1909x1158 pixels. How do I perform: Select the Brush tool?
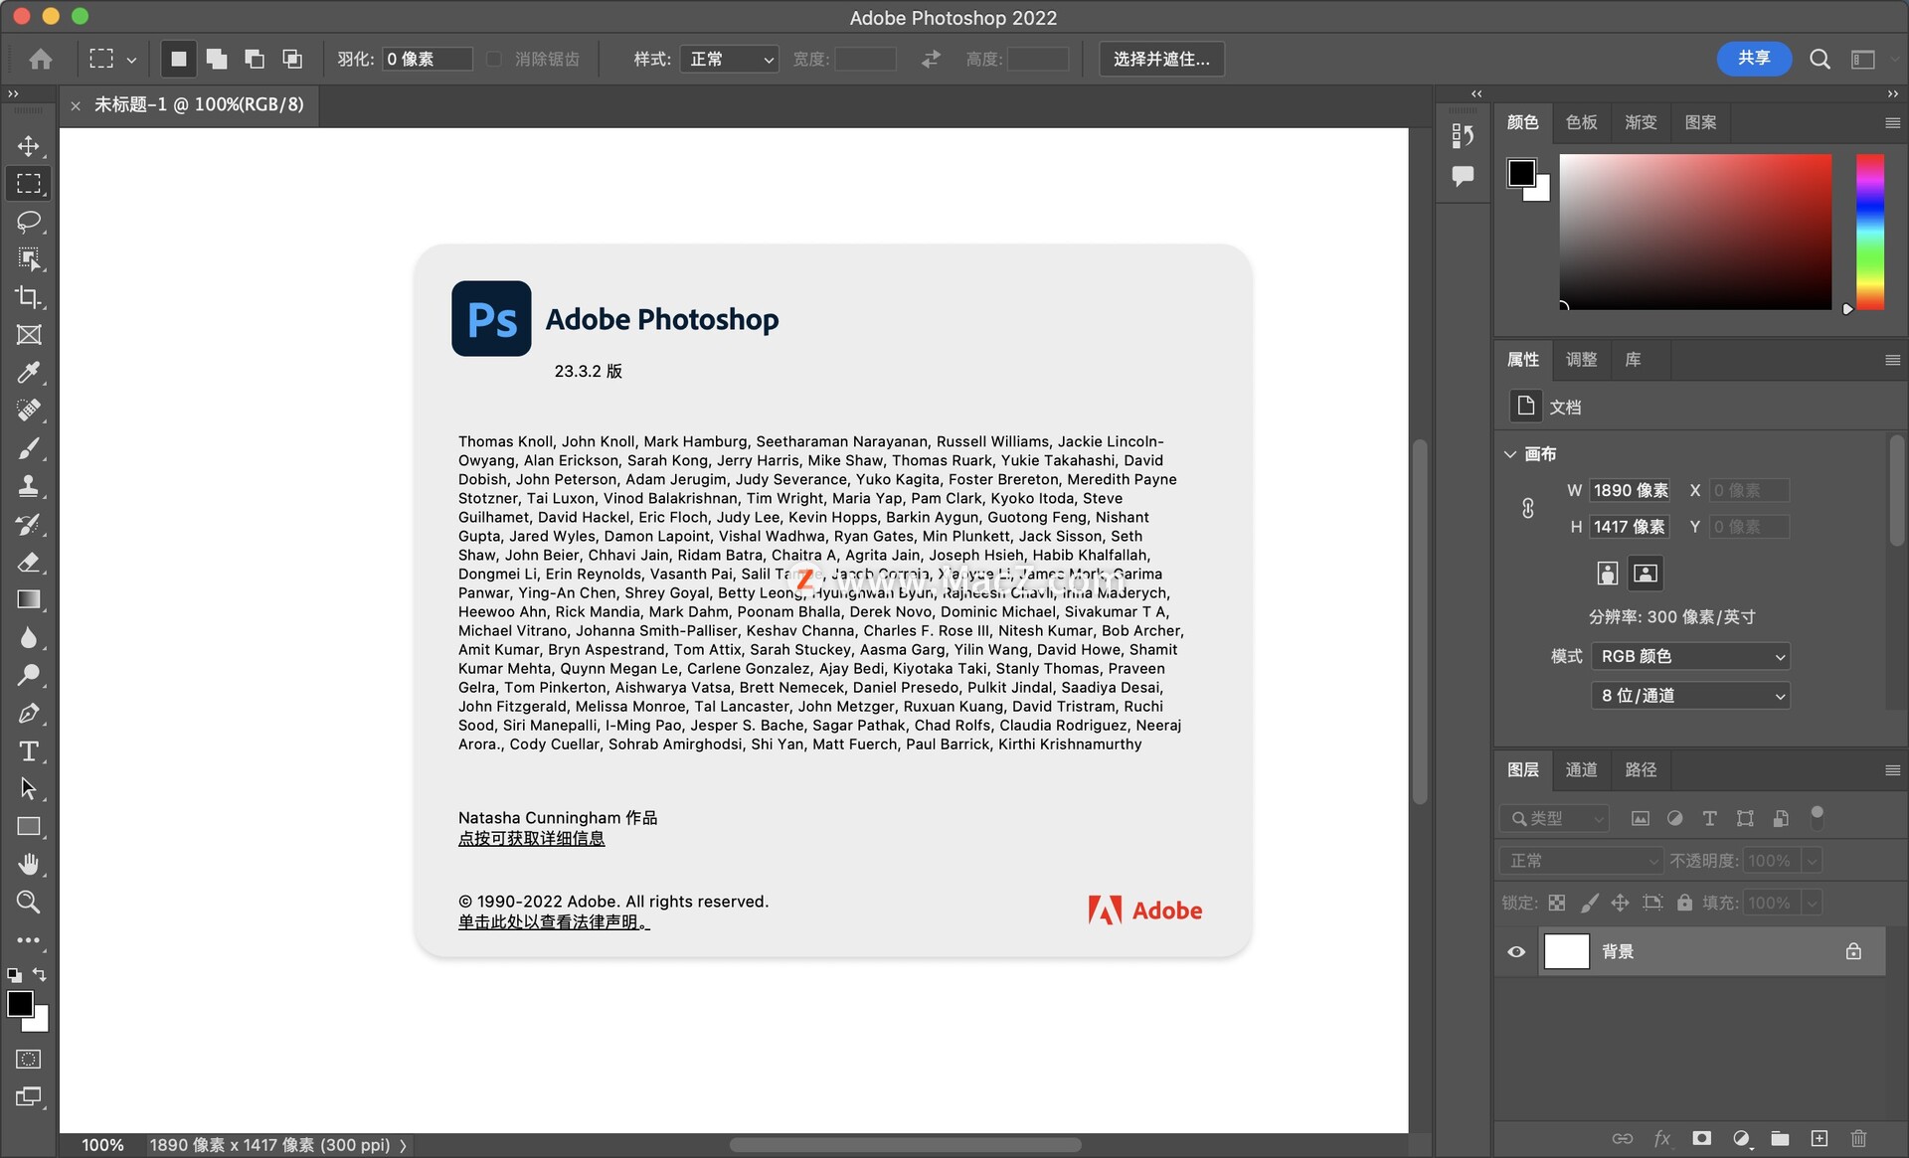tap(29, 448)
